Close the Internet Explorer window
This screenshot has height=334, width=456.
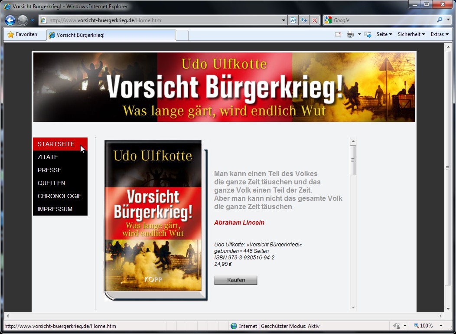pos(443,4)
